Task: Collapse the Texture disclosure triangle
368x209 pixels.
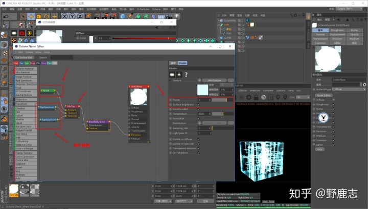Action: click(170, 80)
